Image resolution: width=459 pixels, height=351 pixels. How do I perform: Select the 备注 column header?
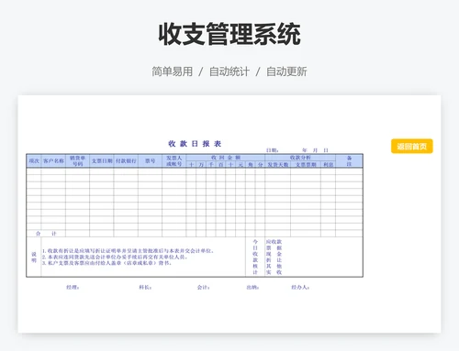(349, 161)
